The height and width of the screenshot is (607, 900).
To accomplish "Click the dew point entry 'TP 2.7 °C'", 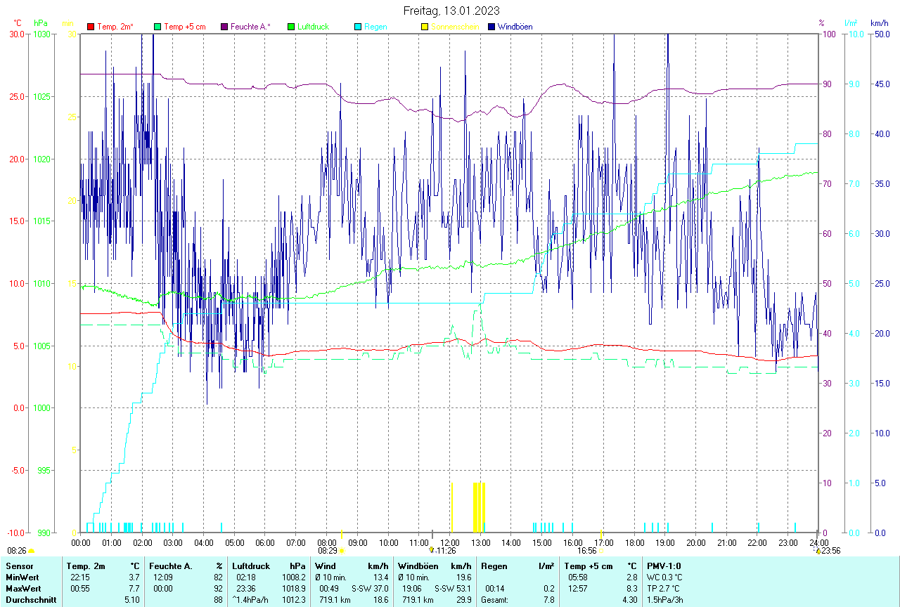I will point(664,589).
